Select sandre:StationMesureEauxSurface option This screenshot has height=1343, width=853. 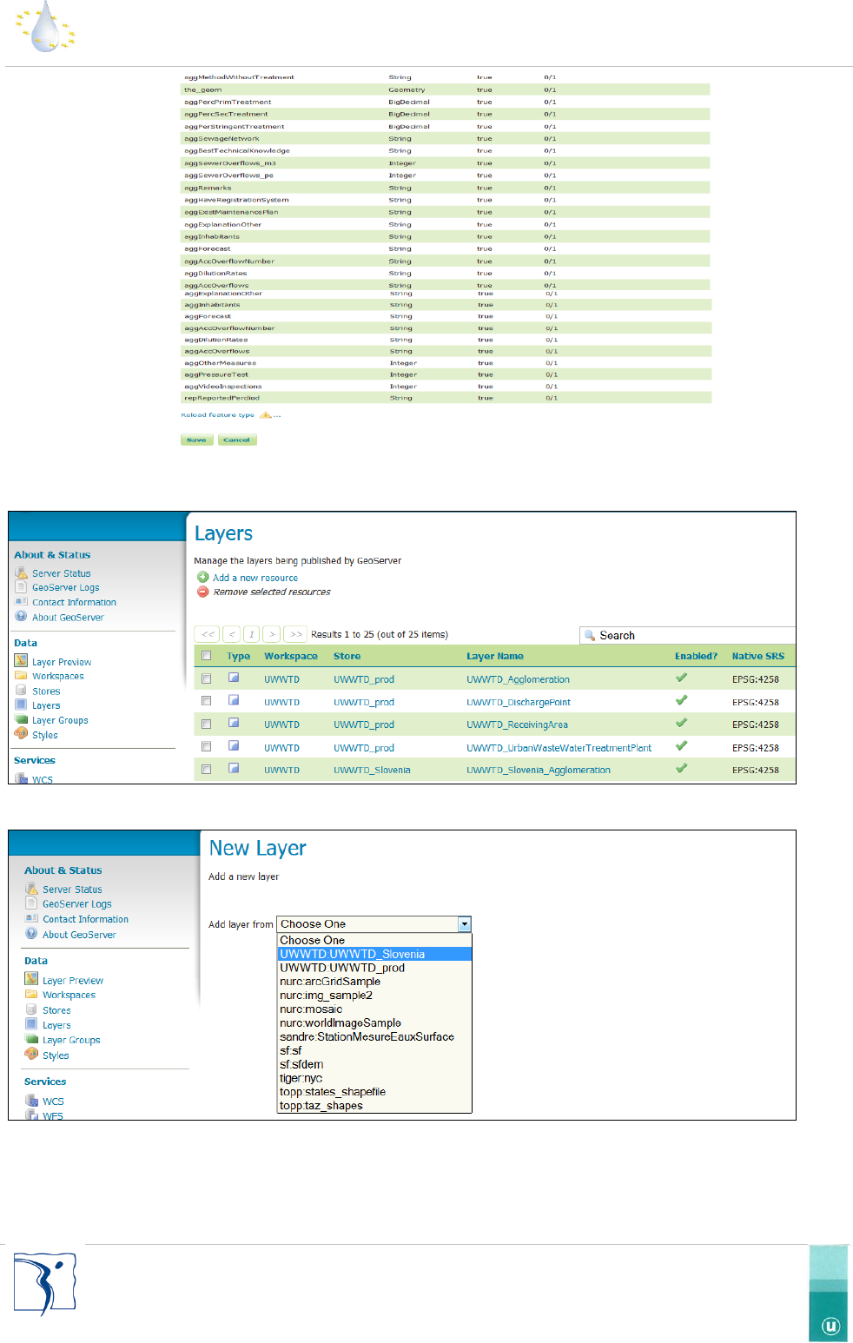tap(374, 1036)
